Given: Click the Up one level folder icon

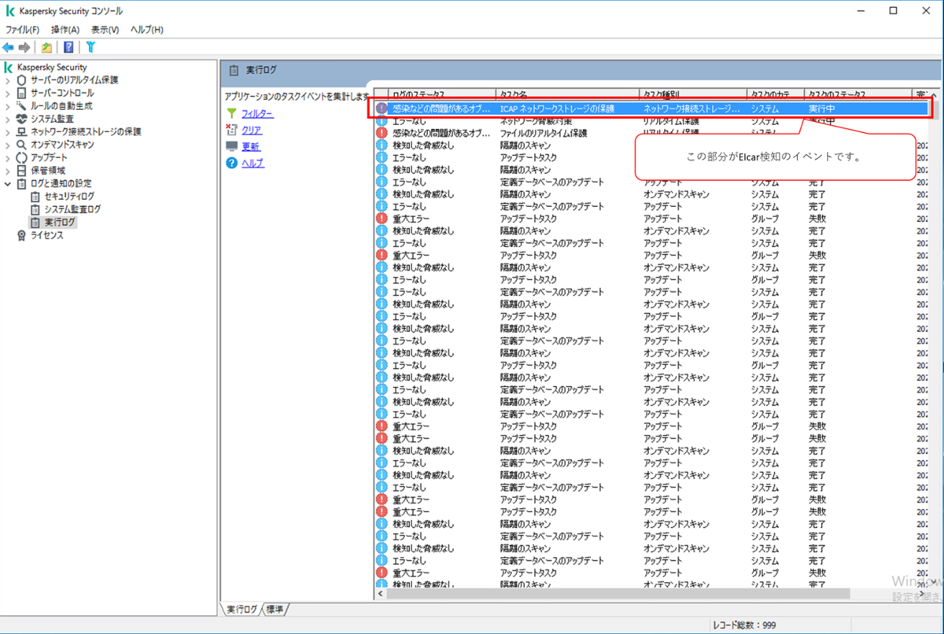Looking at the screenshot, I should click(x=46, y=47).
